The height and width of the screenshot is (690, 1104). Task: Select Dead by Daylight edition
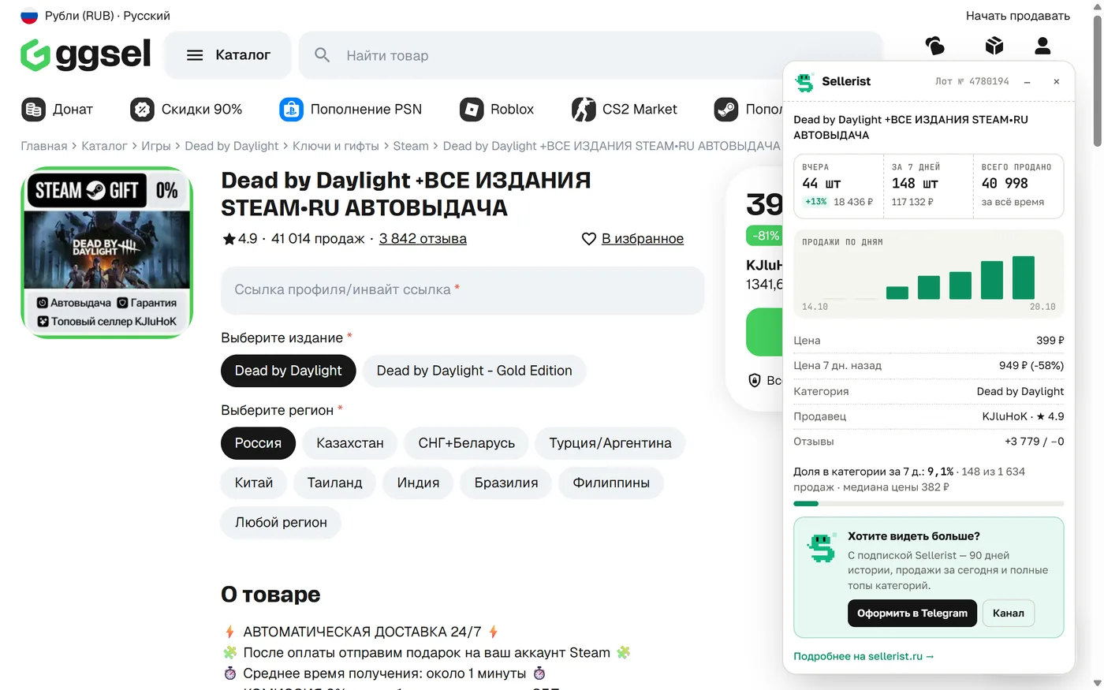click(x=288, y=371)
